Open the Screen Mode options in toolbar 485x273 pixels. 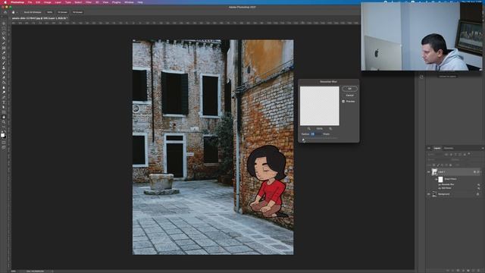point(4,147)
